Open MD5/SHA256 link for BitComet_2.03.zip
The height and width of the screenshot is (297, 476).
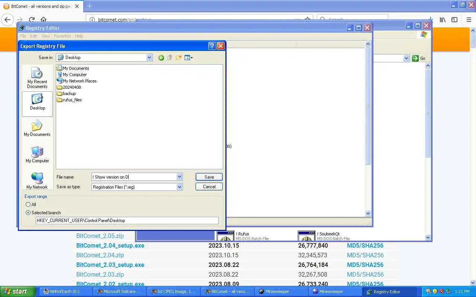click(365, 274)
